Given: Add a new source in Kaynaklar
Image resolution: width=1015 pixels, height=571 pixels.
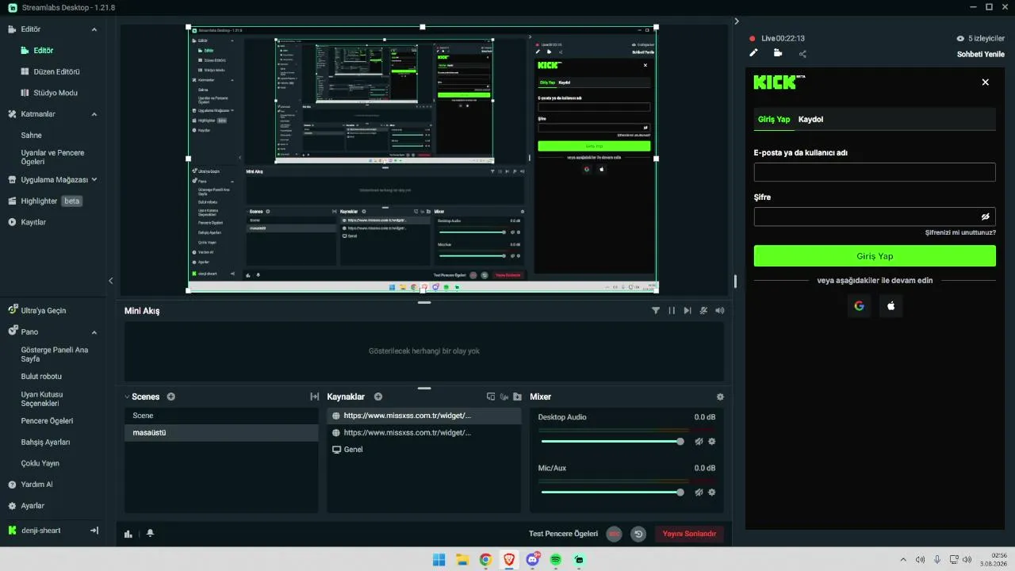Looking at the screenshot, I should point(378,397).
